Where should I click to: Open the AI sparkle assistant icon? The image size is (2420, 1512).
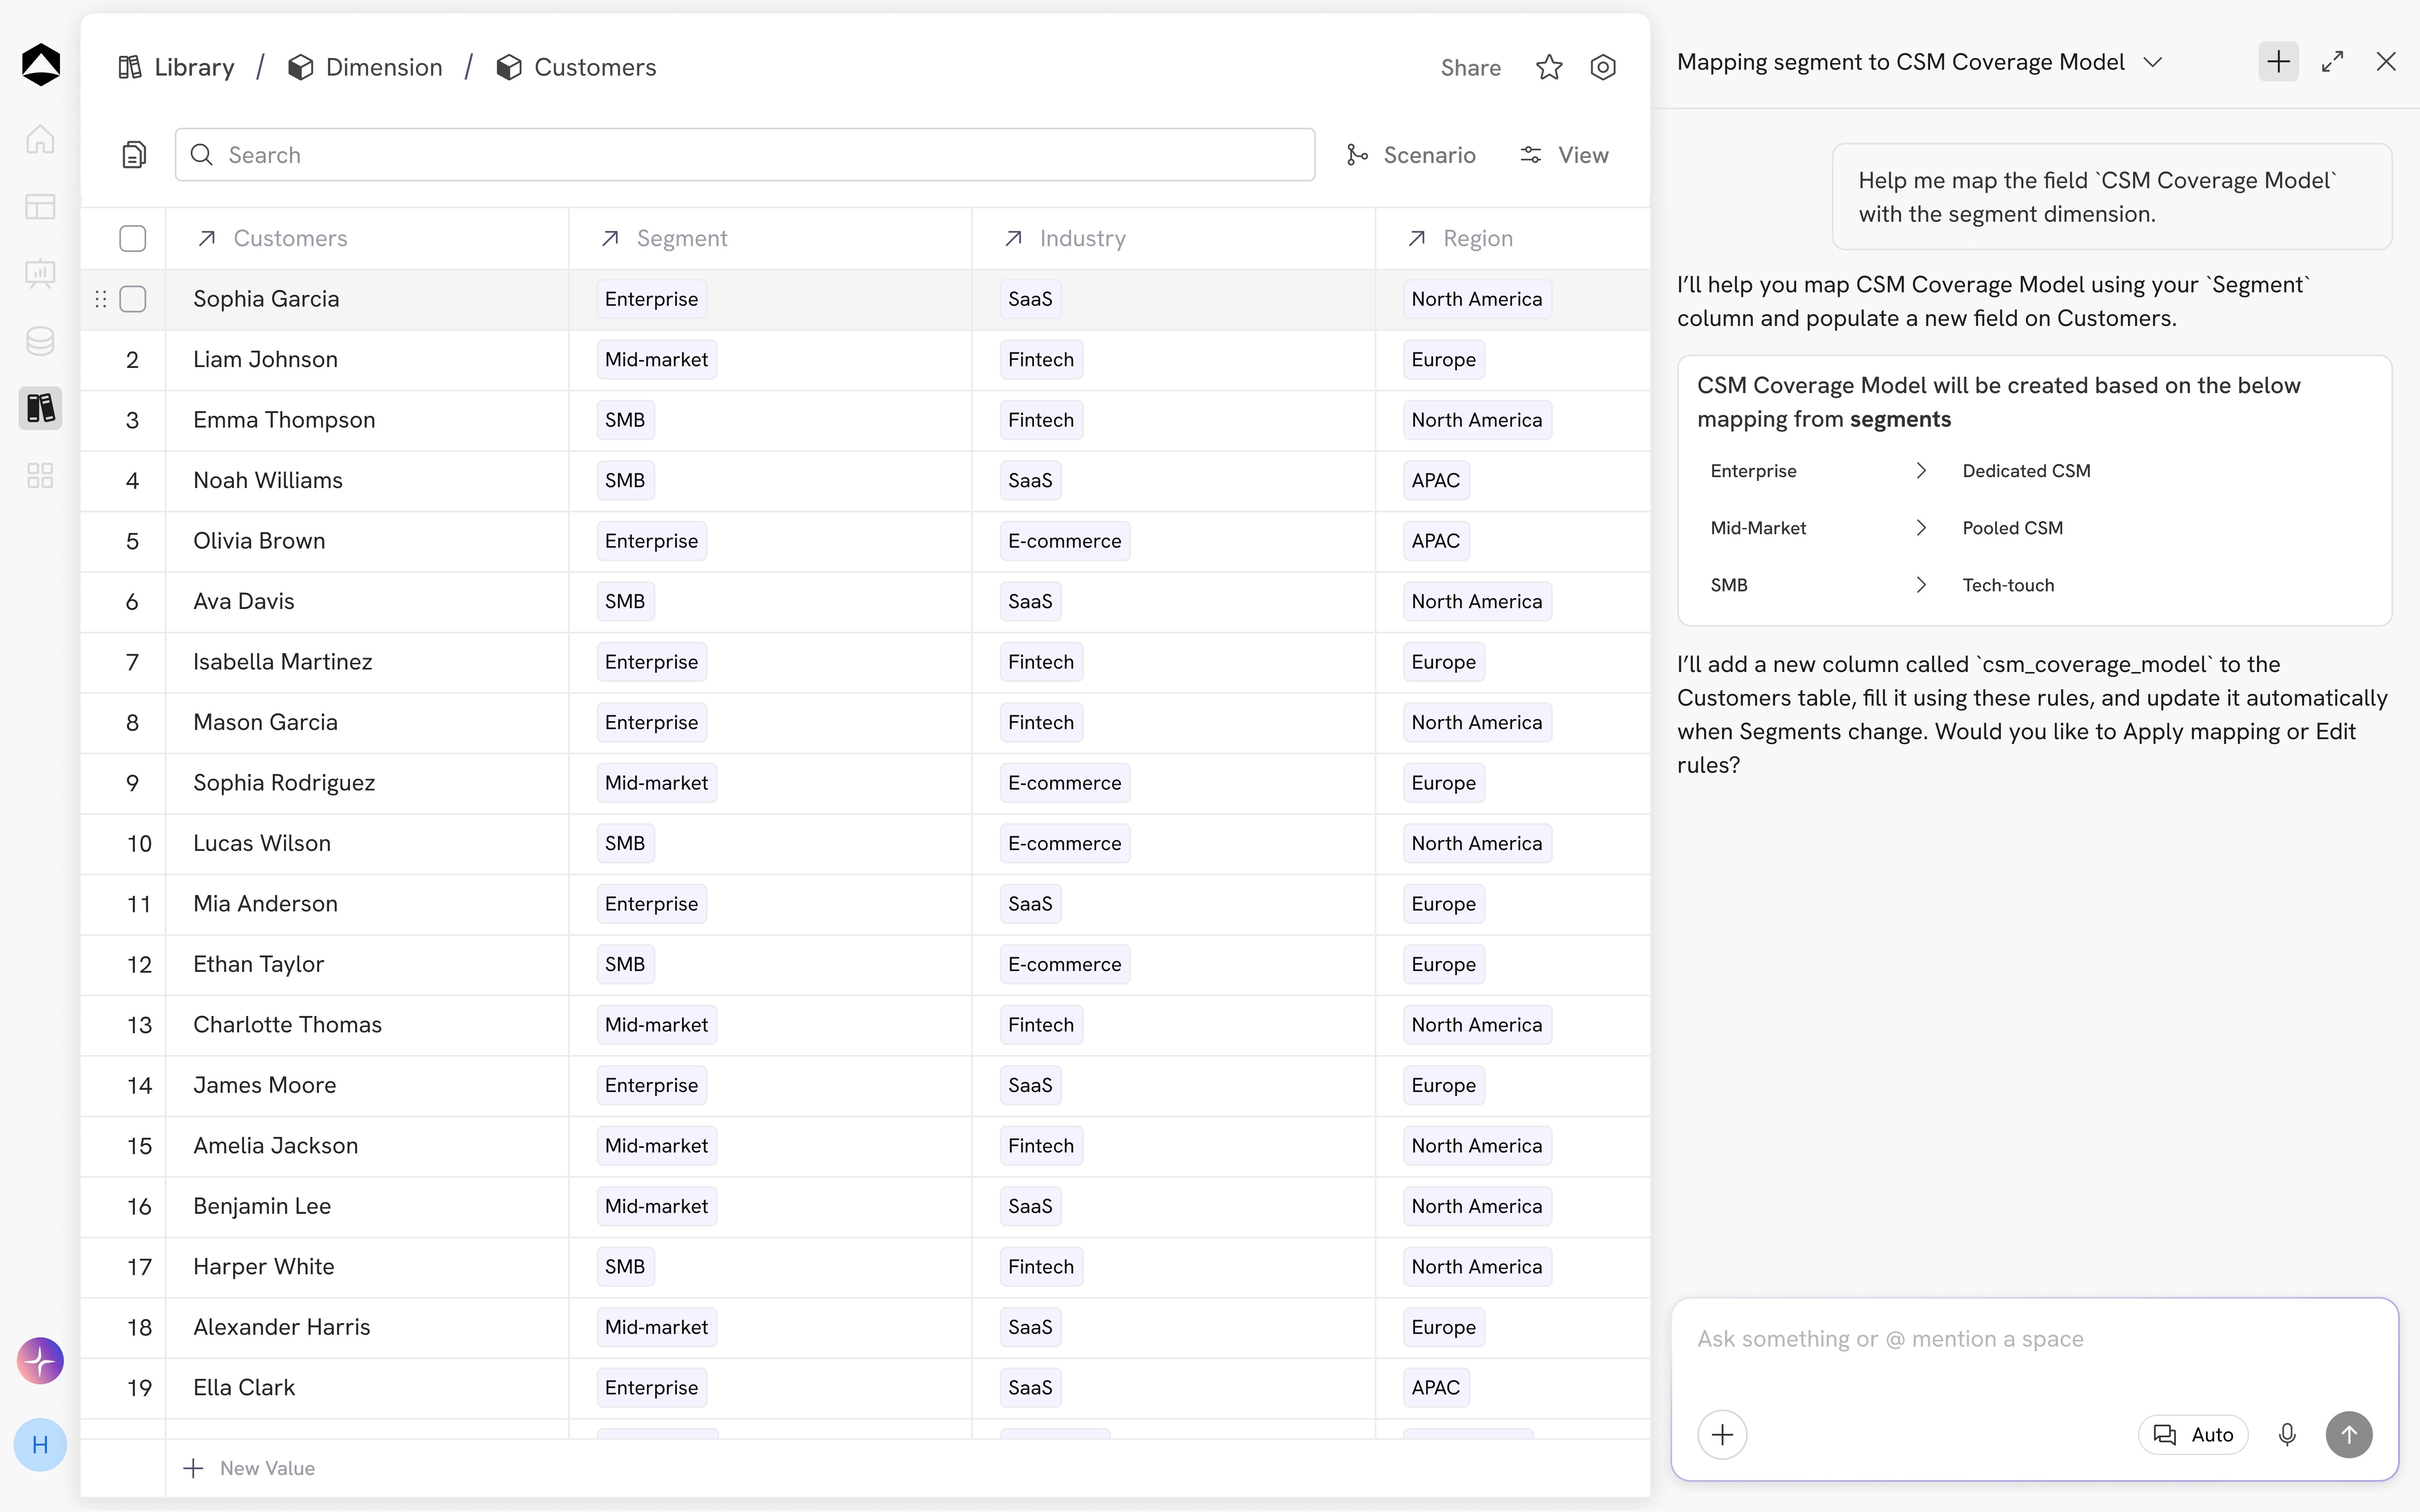[40, 1361]
